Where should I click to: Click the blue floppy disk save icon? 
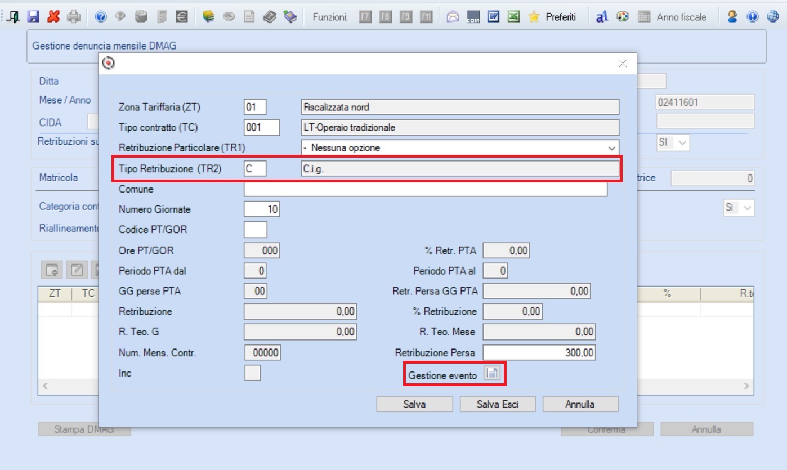click(x=33, y=17)
